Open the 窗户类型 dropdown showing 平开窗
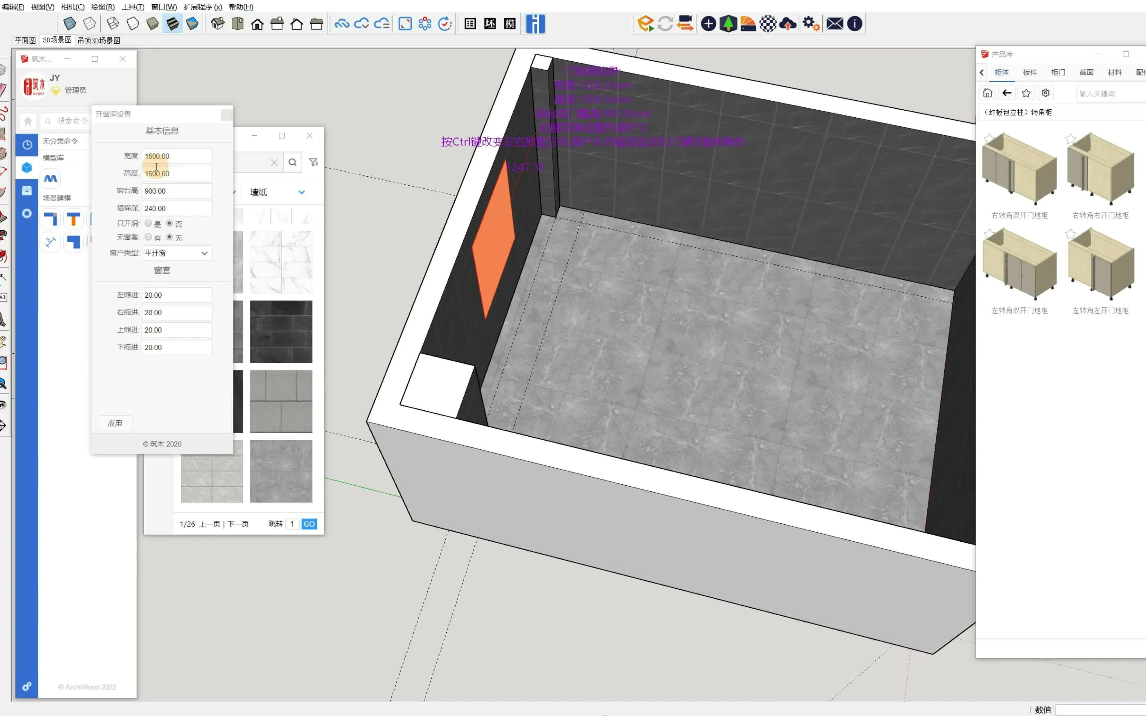Image resolution: width=1146 pixels, height=716 pixels. point(177,253)
